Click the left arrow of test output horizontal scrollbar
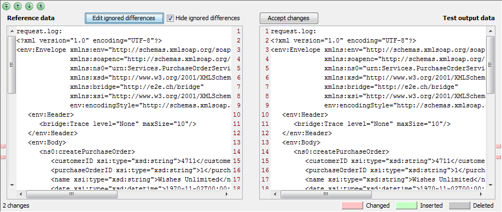The image size is (502, 212). pos(275,194)
